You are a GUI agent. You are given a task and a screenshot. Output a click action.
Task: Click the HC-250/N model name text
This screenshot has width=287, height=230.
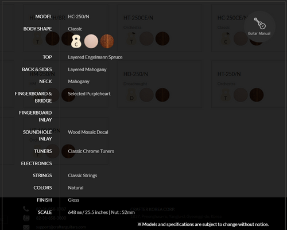click(79, 17)
